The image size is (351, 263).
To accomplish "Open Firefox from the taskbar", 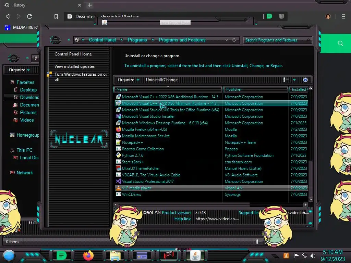I will (88, 255).
